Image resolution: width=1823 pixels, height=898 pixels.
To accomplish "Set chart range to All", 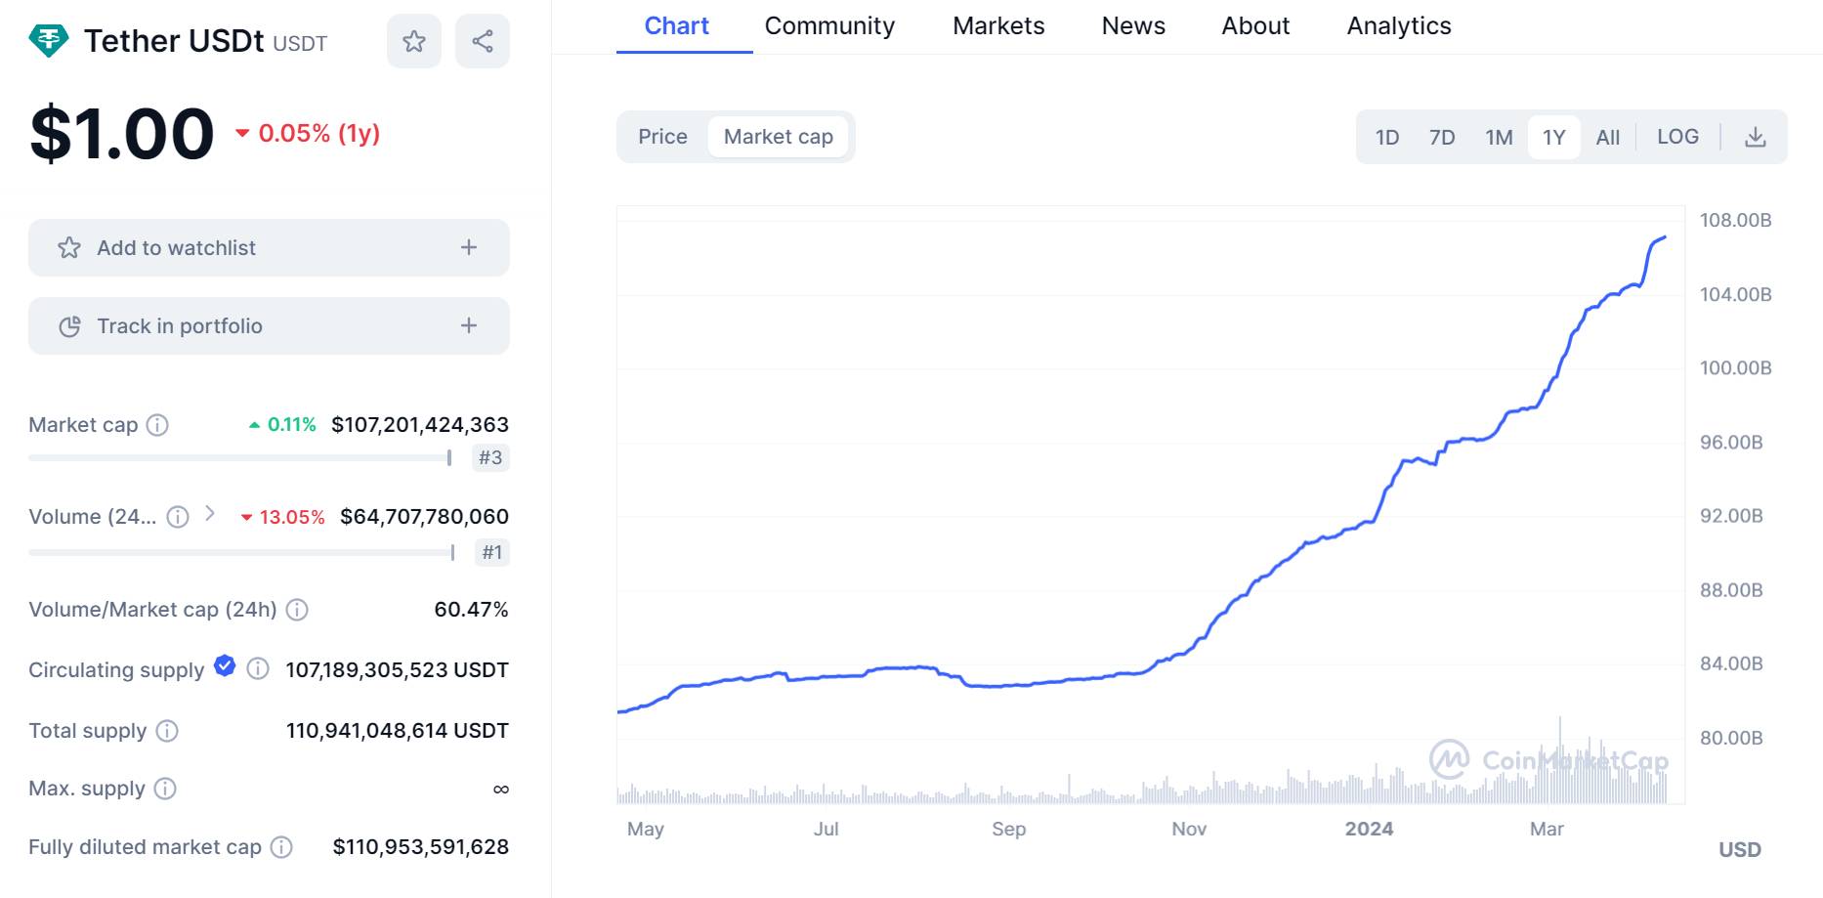I will coord(1608,137).
